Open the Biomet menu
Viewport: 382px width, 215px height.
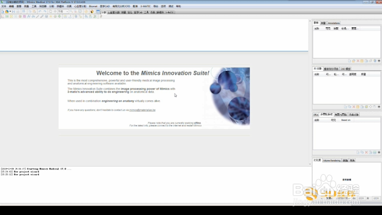(x=93, y=7)
